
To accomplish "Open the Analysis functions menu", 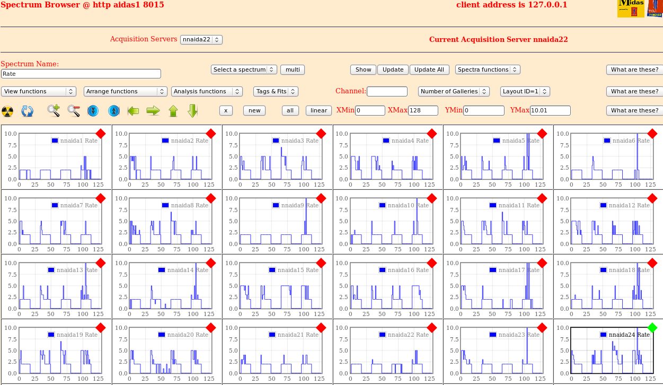I will point(207,91).
